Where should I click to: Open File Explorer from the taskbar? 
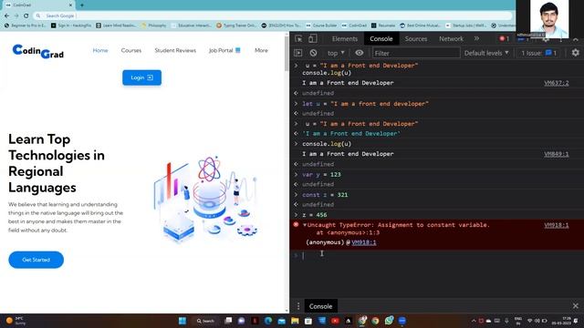point(295,321)
